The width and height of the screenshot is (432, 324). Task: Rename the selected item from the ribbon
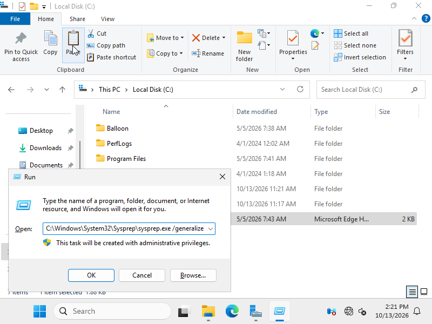click(x=208, y=53)
